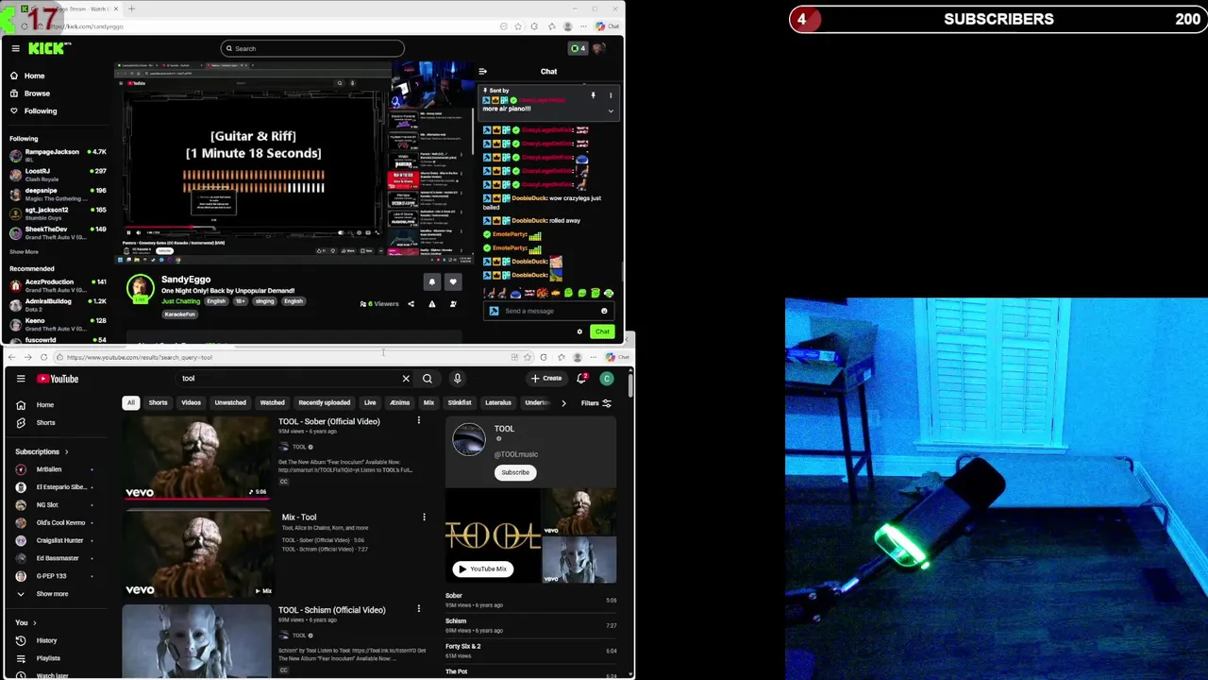The width and height of the screenshot is (1208, 680).
Task: Open TOOL - Sober video thumbnail
Action: [x=197, y=457]
